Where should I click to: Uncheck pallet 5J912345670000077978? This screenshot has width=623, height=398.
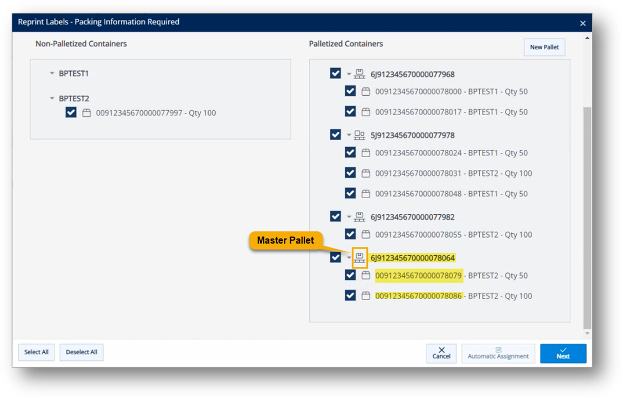click(335, 135)
